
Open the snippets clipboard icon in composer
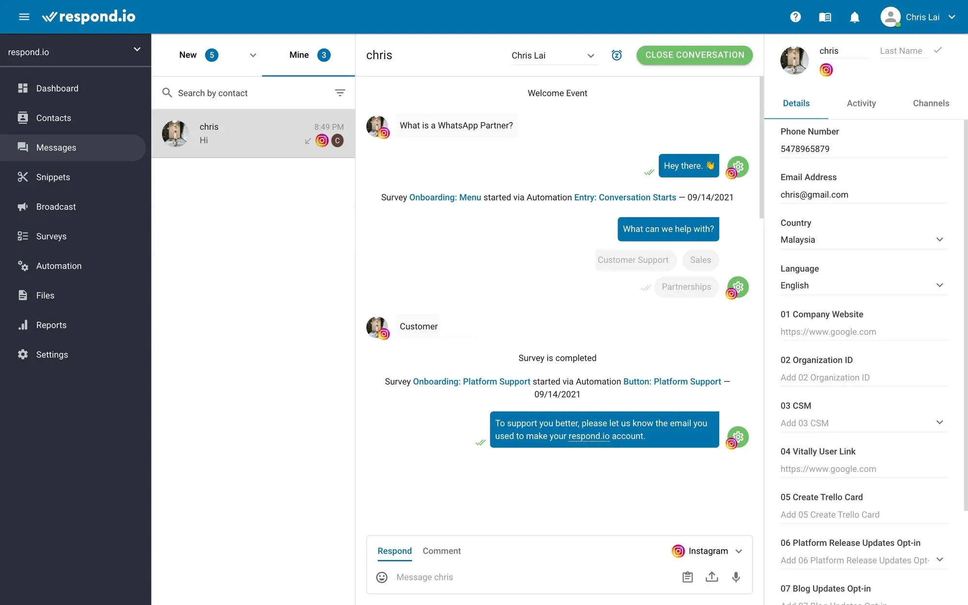pos(687,577)
